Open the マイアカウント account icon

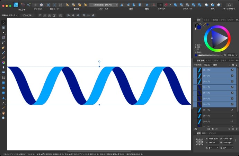(x=229, y=5)
